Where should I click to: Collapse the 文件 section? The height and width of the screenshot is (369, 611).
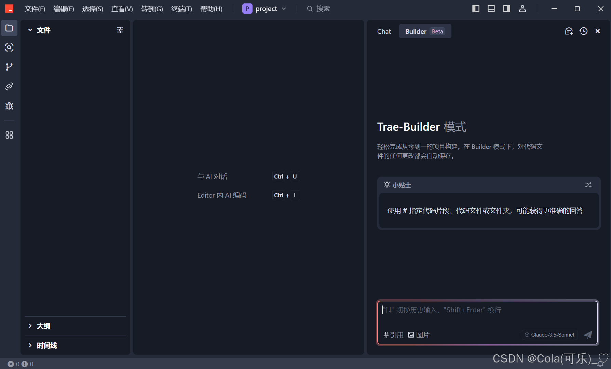click(39, 30)
